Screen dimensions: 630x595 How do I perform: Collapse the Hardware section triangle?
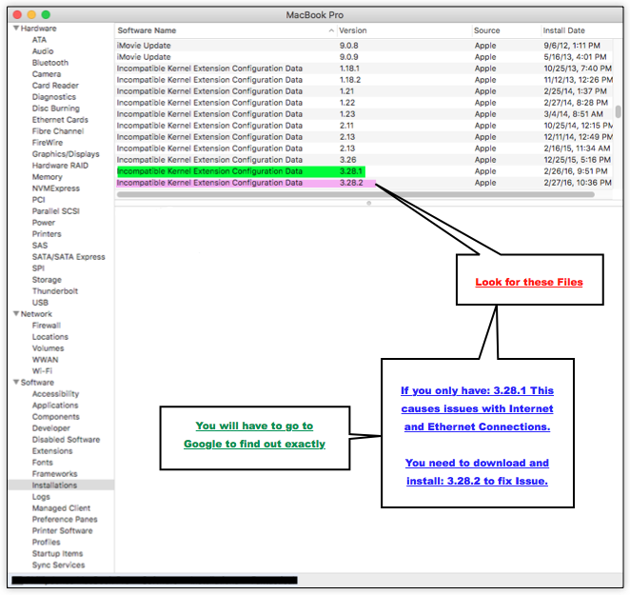16,29
